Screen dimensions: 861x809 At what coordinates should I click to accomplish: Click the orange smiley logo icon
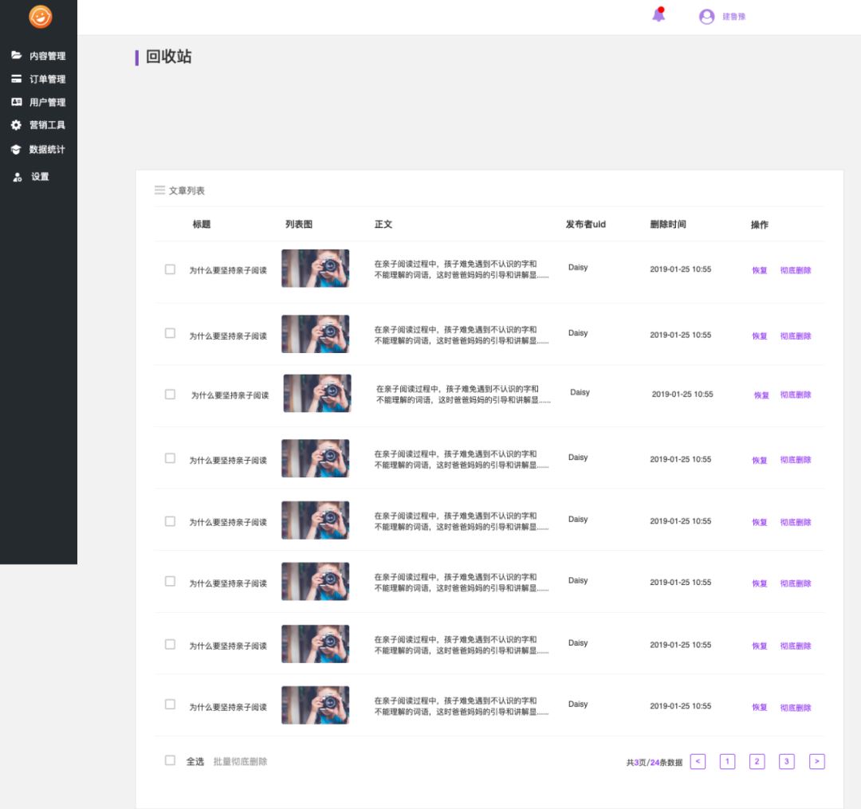point(40,17)
